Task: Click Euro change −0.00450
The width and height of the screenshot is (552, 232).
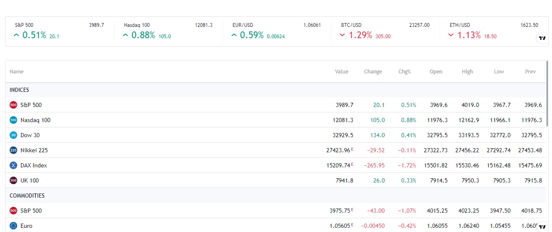Action: (372, 226)
